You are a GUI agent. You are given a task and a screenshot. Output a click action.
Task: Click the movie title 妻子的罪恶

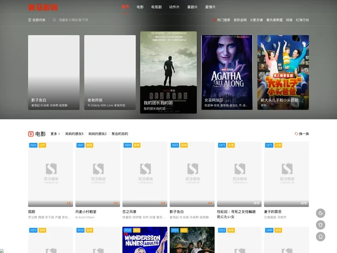click(x=273, y=212)
